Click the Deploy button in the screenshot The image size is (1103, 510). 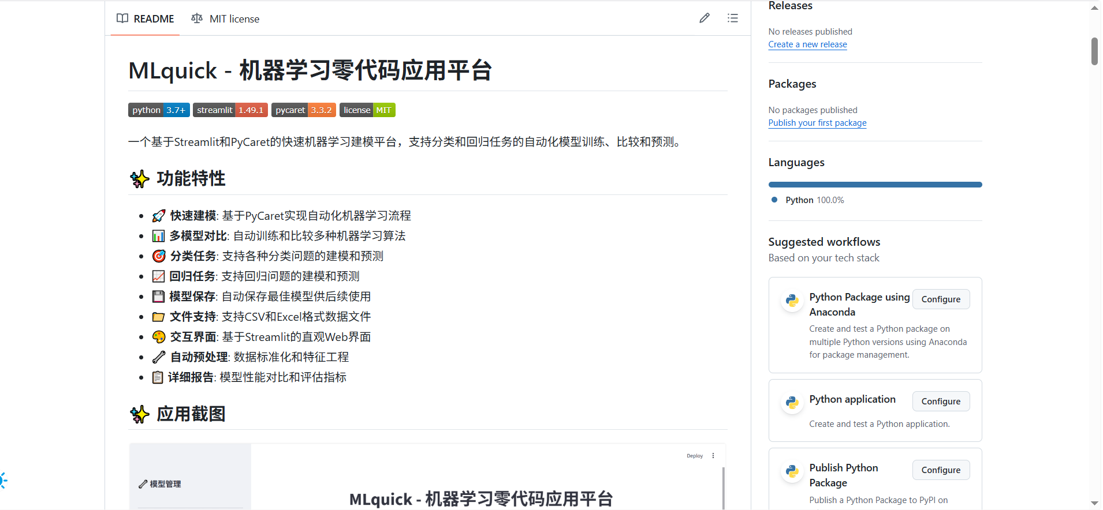pyautogui.click(x=695, y=456)
